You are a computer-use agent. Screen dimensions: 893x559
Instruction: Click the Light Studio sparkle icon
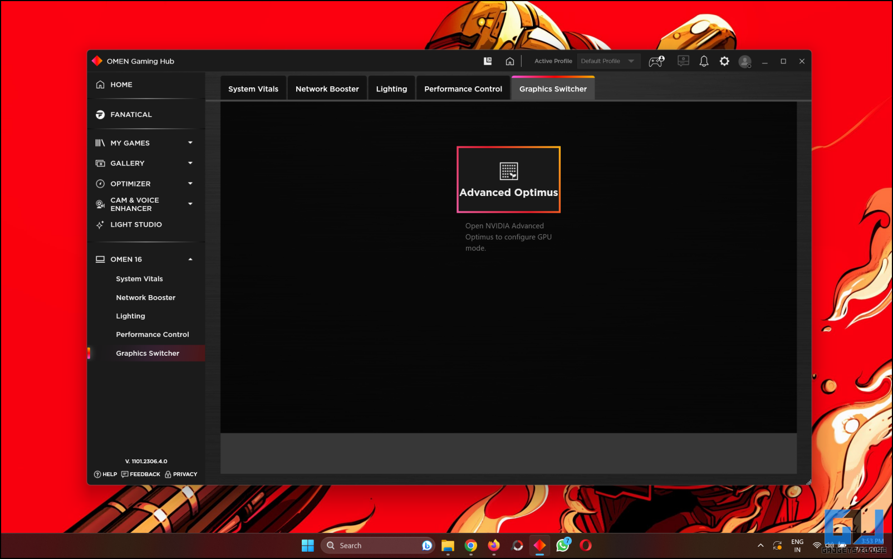[x=100, y=225]
